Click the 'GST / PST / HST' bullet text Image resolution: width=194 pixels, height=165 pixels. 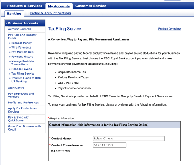point(68,83)
